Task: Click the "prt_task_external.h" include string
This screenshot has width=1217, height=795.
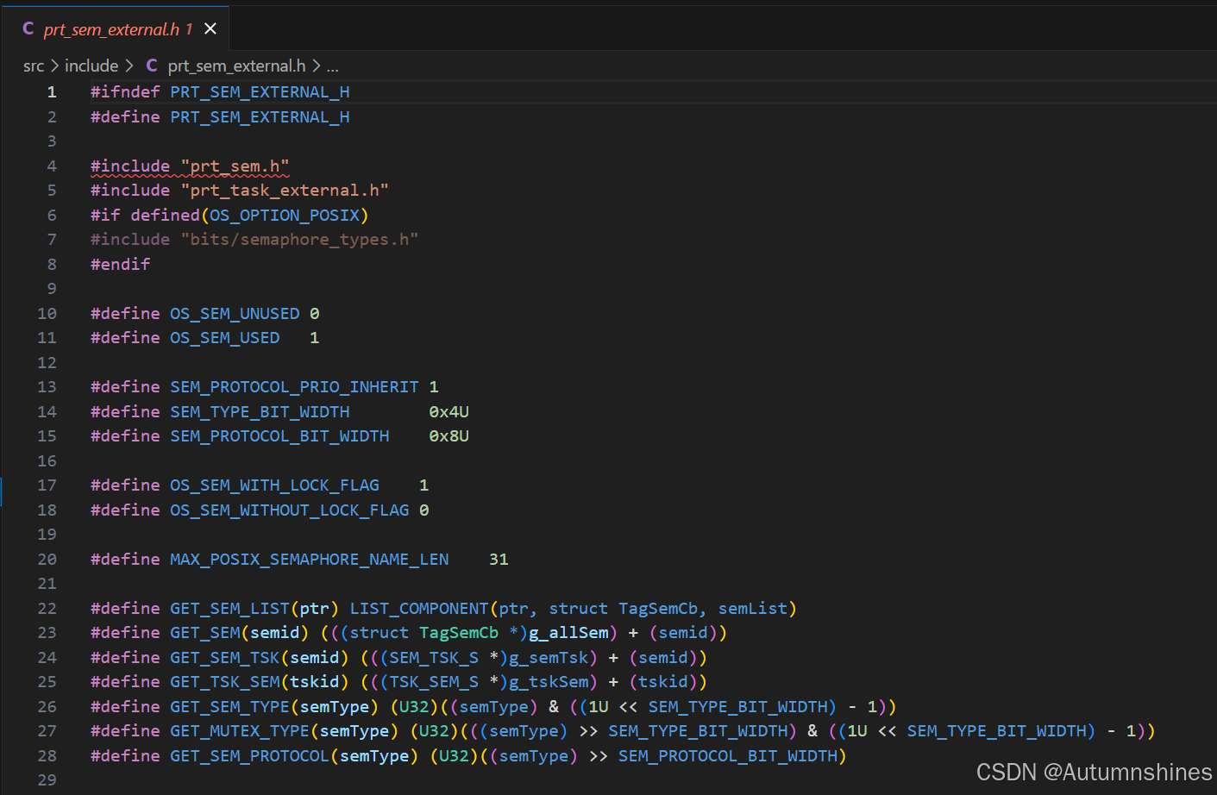Action: coord(285,191)
